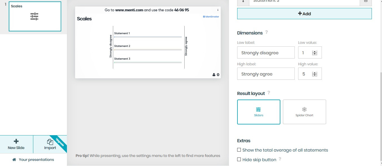This screenshot has width=382, height=166.
Task: Click the Dimensions help question mark
Action: pyautogui.click(x=267, y=33)
